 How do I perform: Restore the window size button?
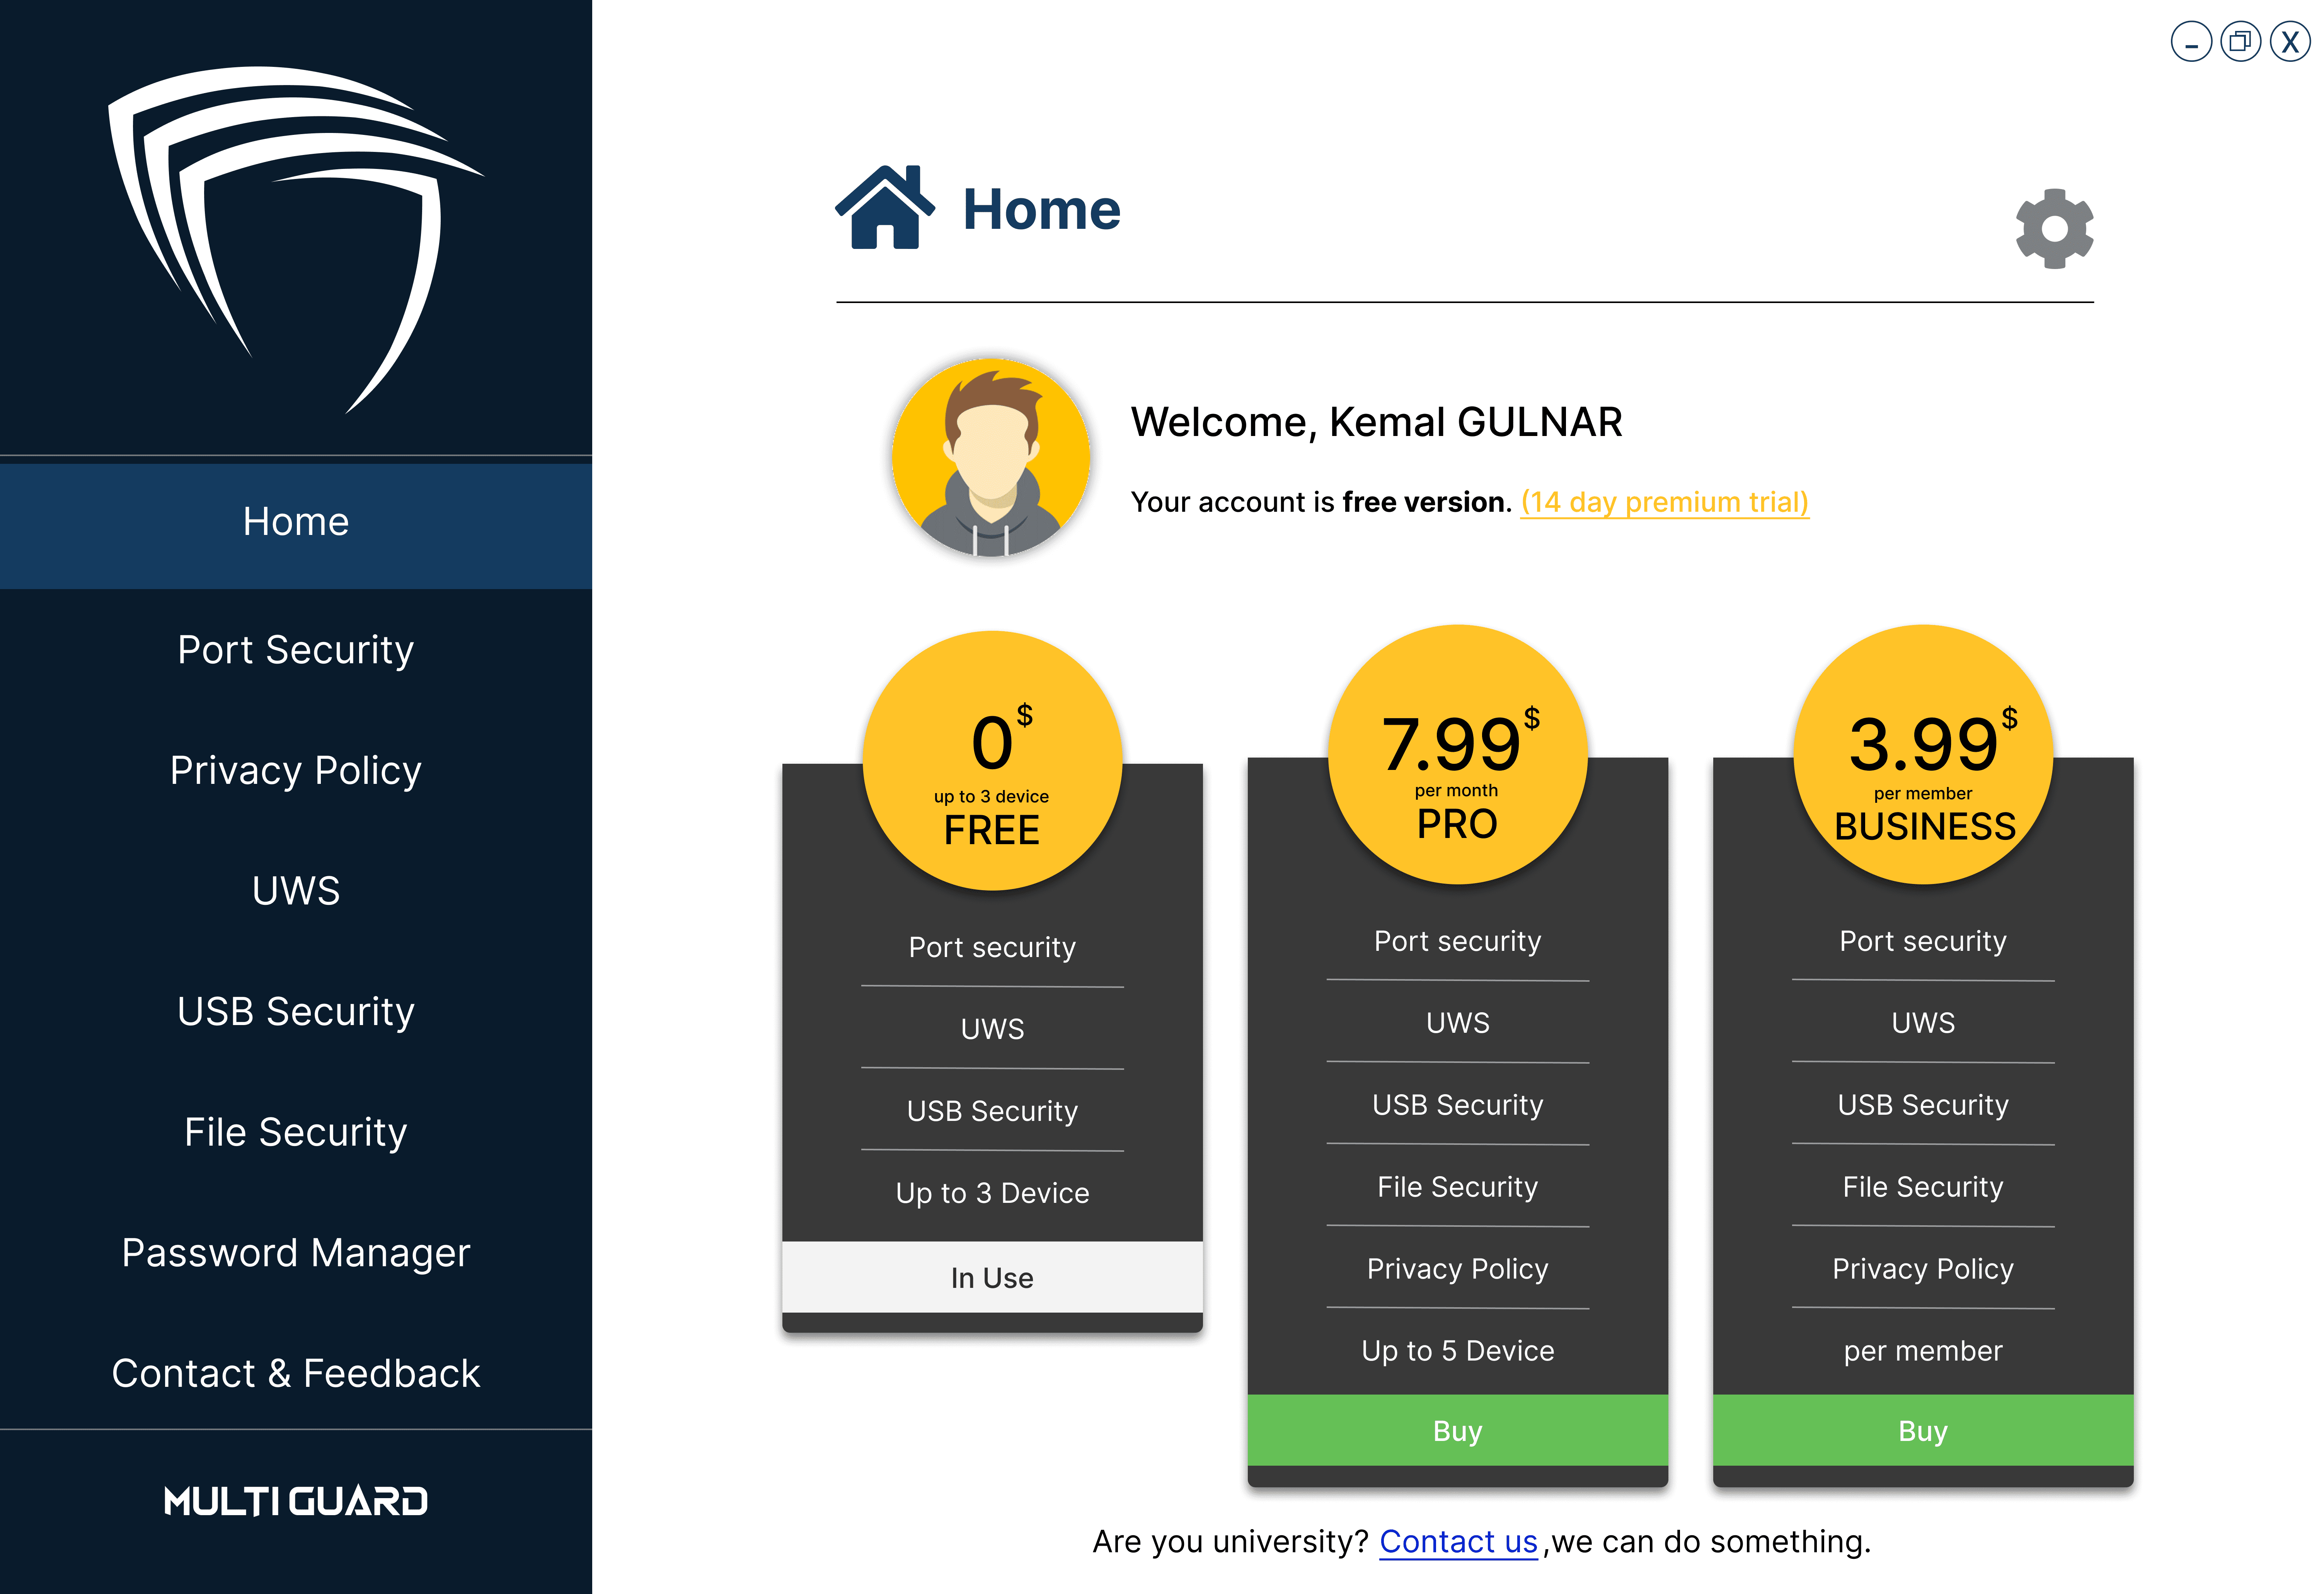coord(2241,42)
